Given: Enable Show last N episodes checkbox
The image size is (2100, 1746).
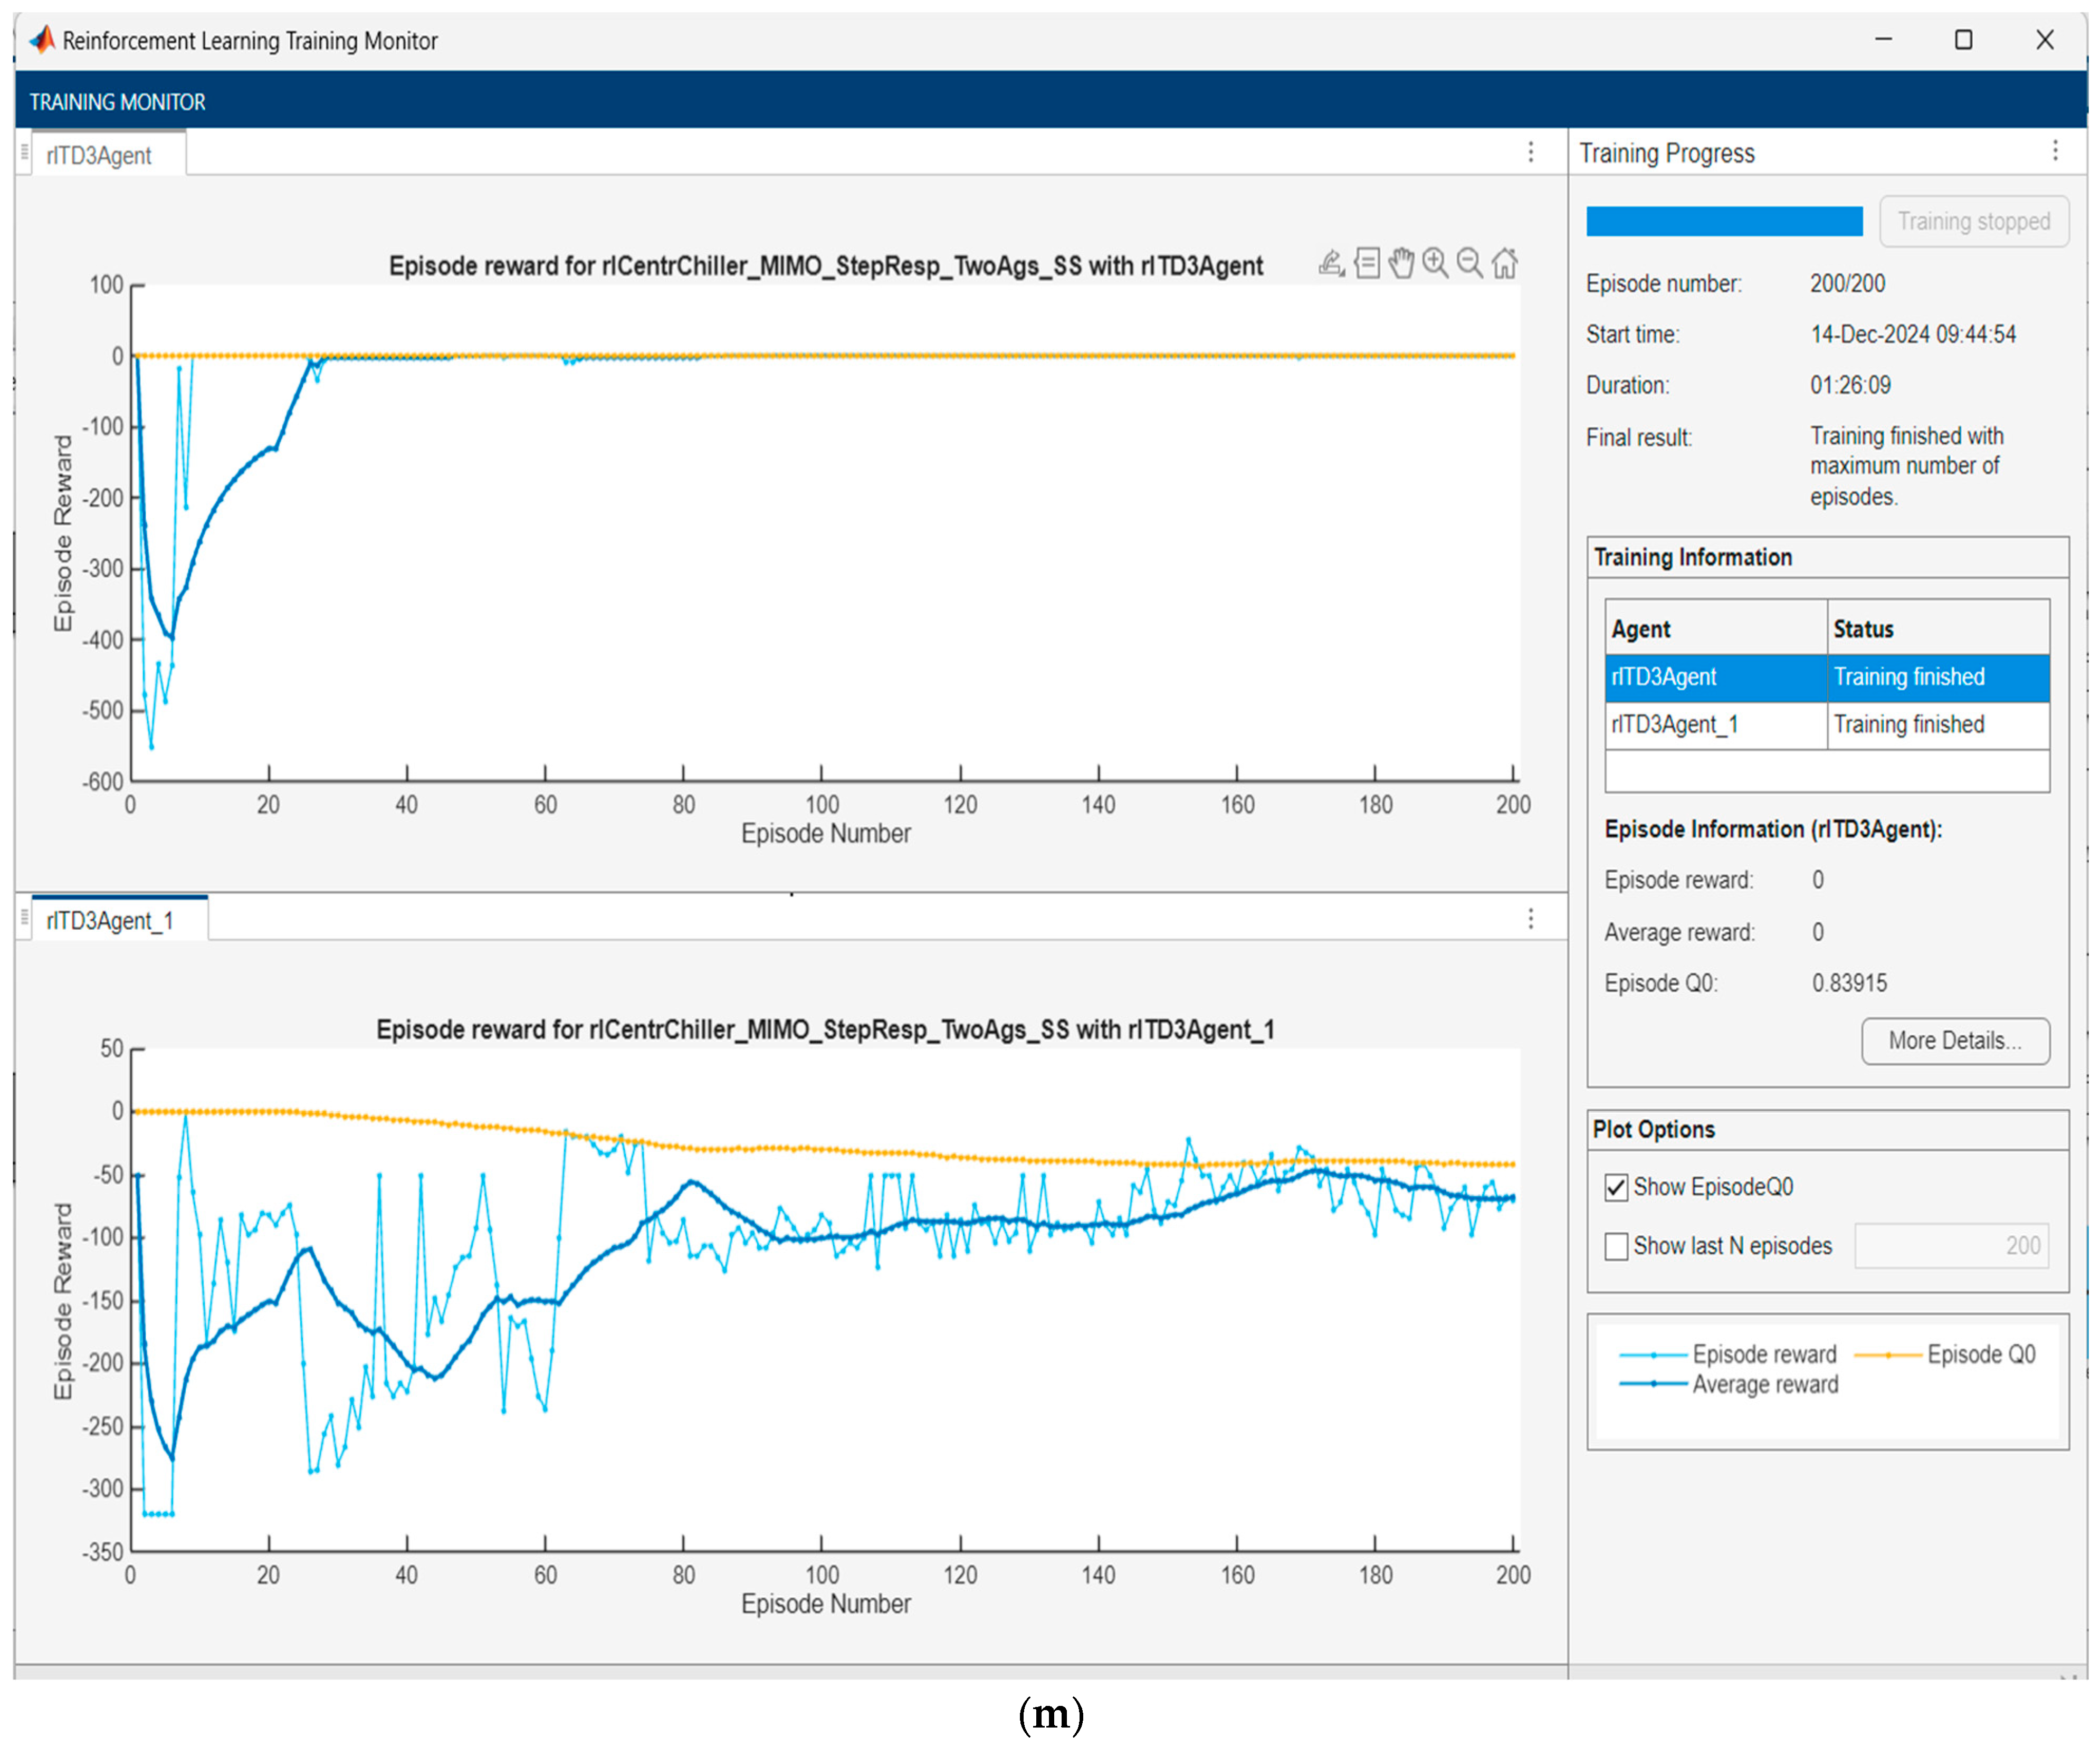Looking at the screenshot, I should point(1616,1246).
